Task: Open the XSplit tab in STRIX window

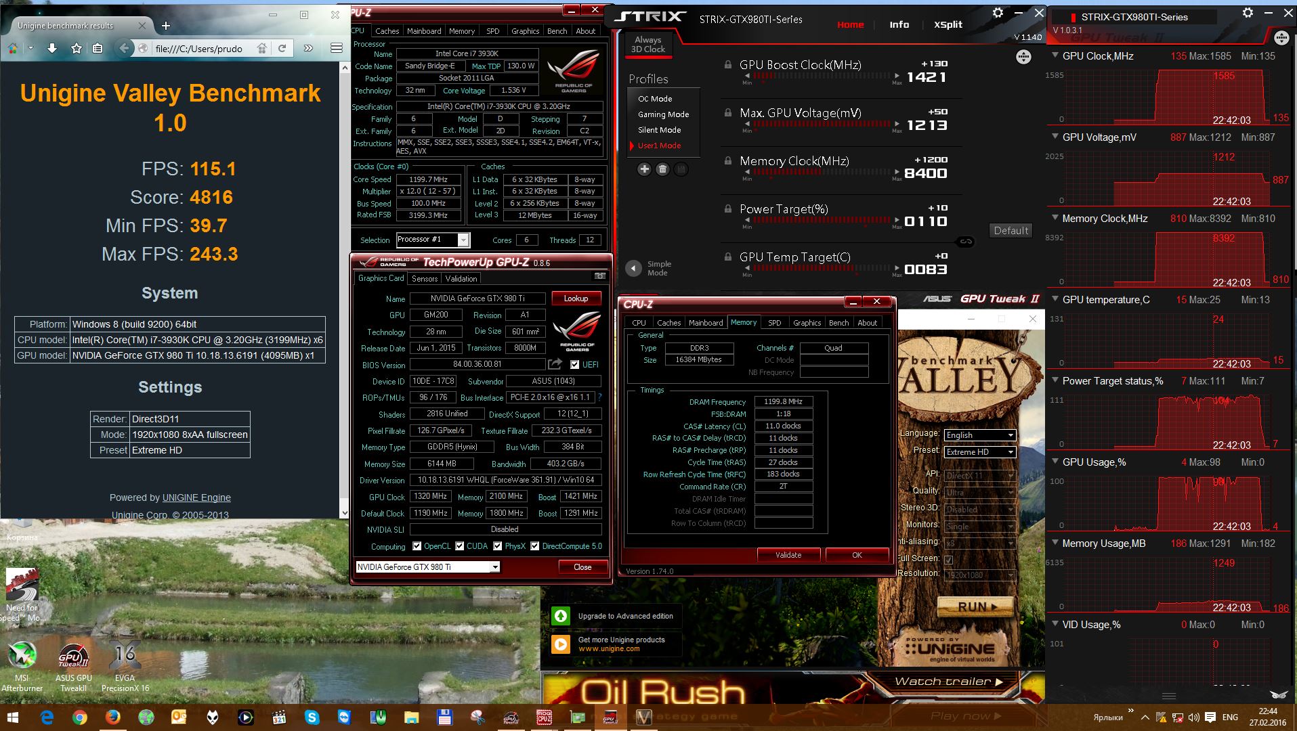Action: (948, 24)
